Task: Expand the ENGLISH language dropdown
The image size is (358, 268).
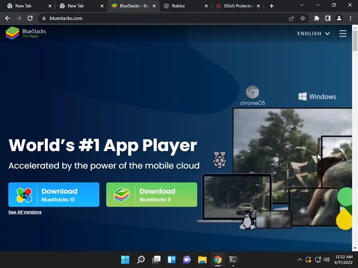Action: 314,33
